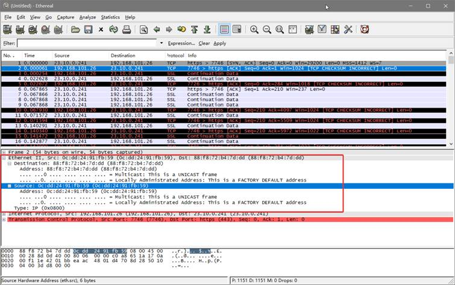
Task: Zoom in on packet text
Action: [254, 29]
